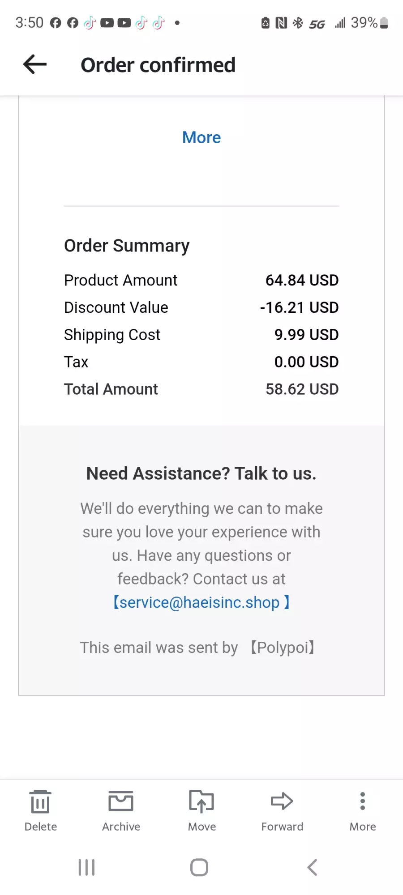Tap the Android back chevron
Image resolution: width=403 pixels, height=895 pixels.
click(312, 867)
